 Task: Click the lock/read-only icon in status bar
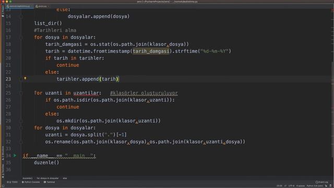pos(326,186)
